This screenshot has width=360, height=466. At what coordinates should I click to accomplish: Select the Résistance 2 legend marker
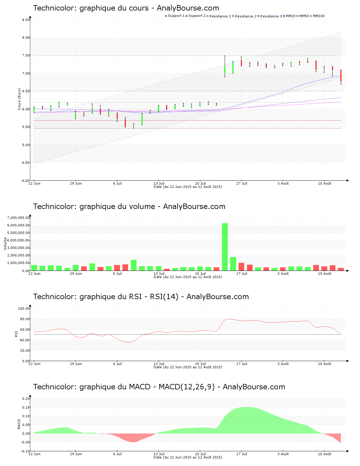click(233, 16)
